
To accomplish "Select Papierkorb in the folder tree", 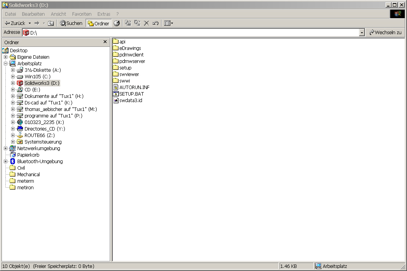I will tap(28, 155).
